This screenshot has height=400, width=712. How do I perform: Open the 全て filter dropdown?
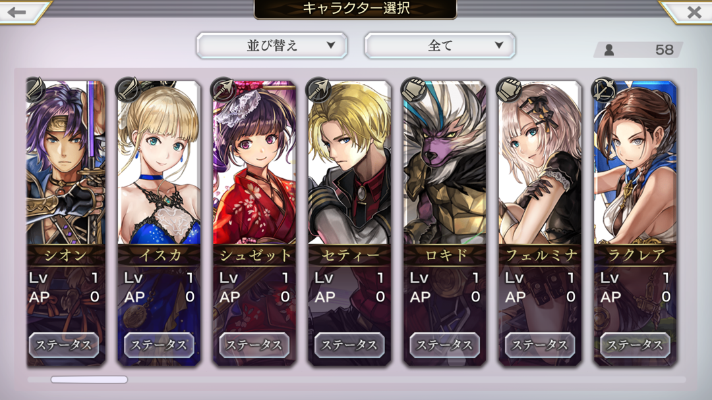(x=440, y=45)
